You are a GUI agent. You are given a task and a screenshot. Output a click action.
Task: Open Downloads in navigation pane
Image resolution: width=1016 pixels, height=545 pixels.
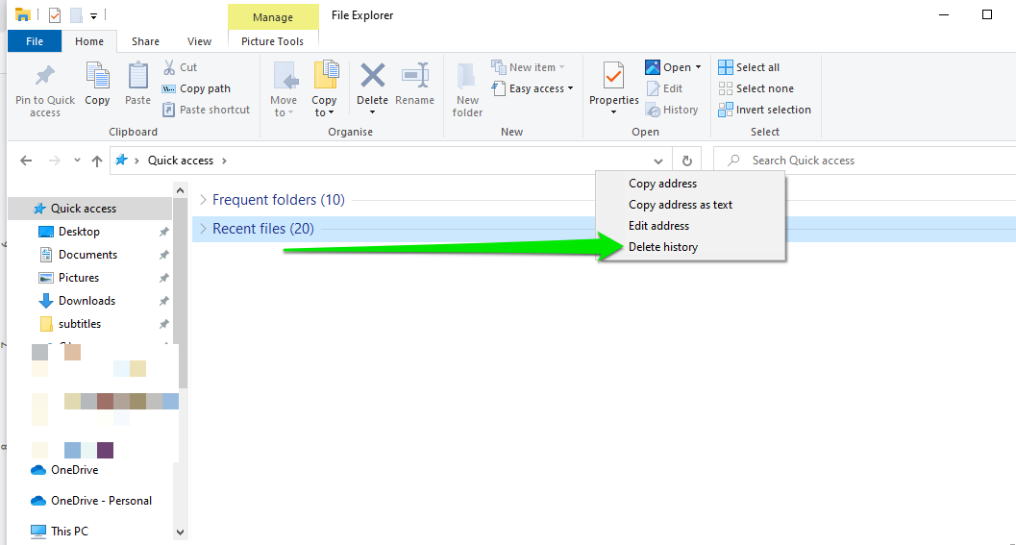[x=87, y=301]
